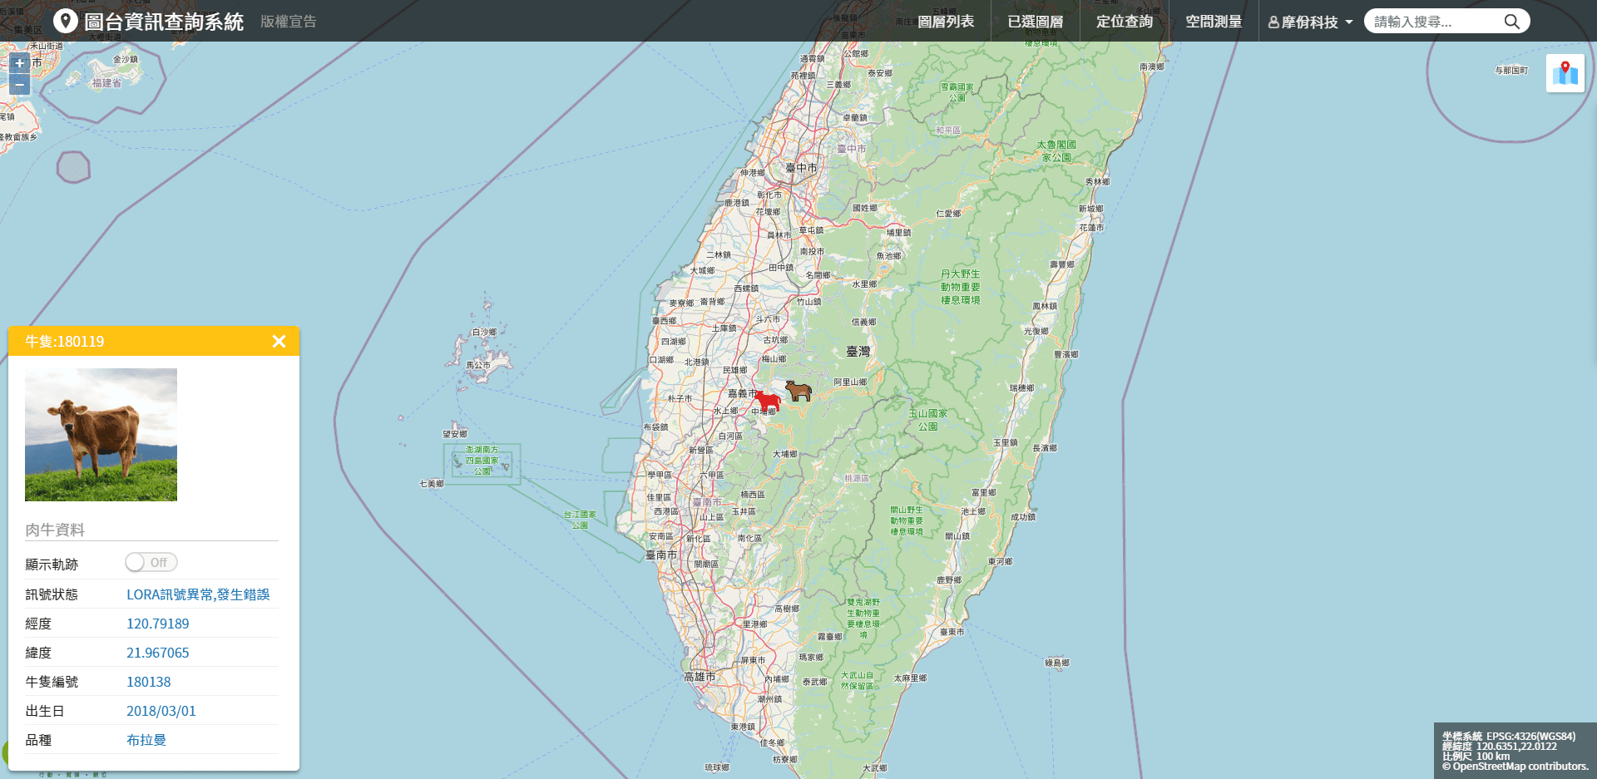
Task: Click the 台江國家公園 map label
Action: 580,520
